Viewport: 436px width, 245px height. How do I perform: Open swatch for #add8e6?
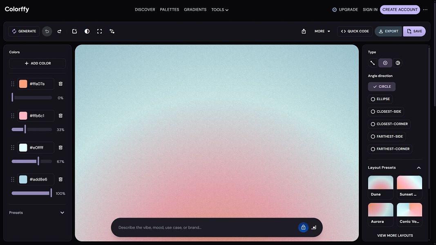[x=23, y=179]
